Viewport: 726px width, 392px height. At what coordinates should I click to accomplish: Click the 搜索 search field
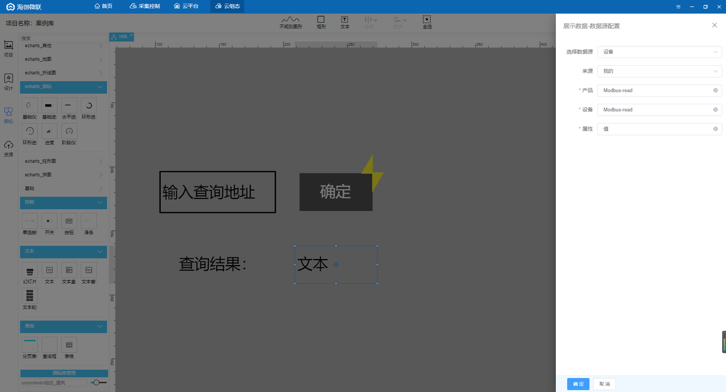64,39
